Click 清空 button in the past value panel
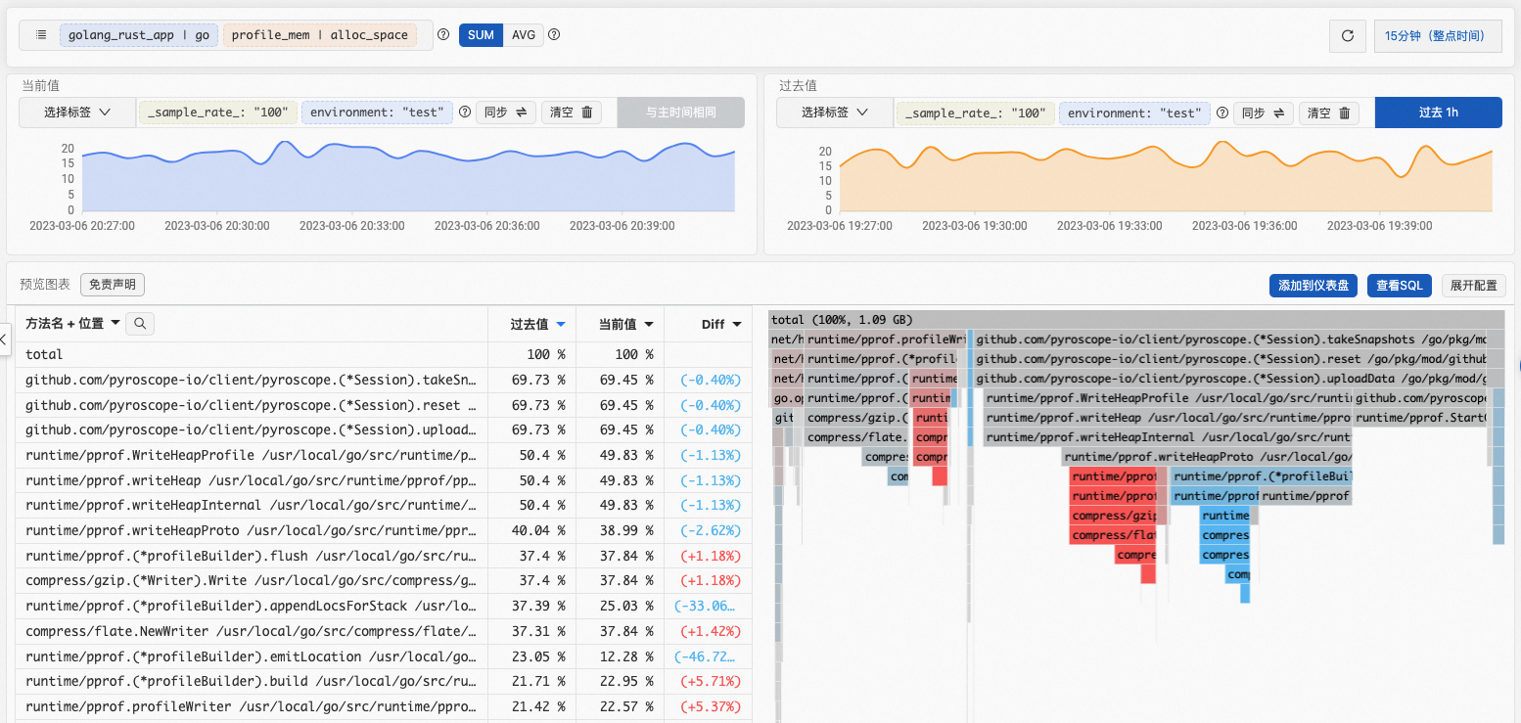 point(1329,113)
